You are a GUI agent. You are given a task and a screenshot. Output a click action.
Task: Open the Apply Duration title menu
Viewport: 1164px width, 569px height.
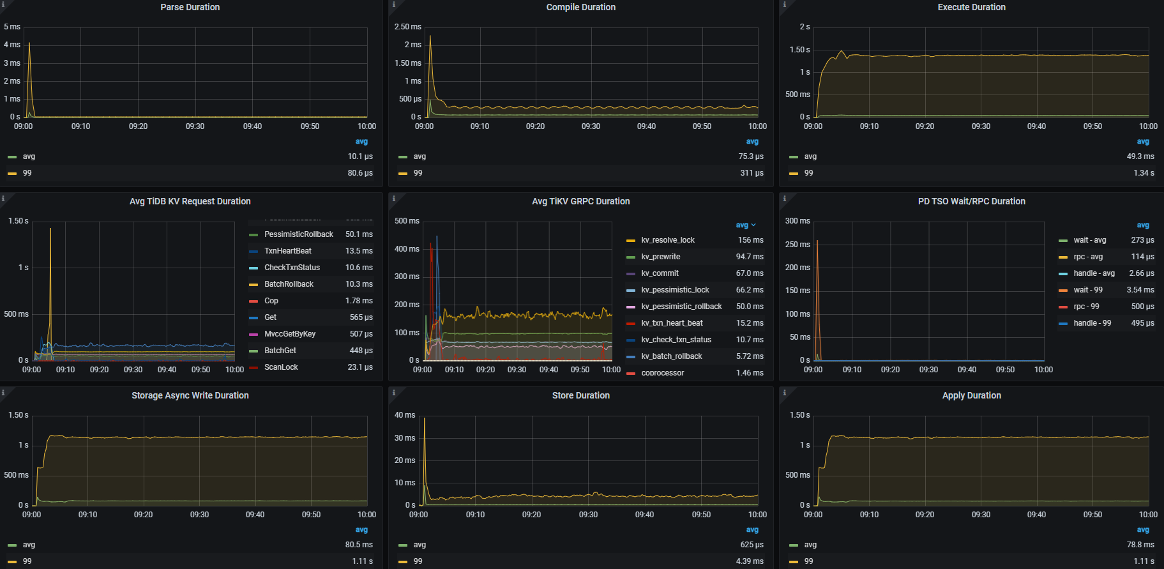[971, 395]
